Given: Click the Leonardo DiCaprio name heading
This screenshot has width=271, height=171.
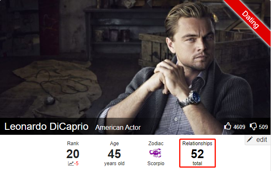Looking at the screenshot, I should 46,126.
